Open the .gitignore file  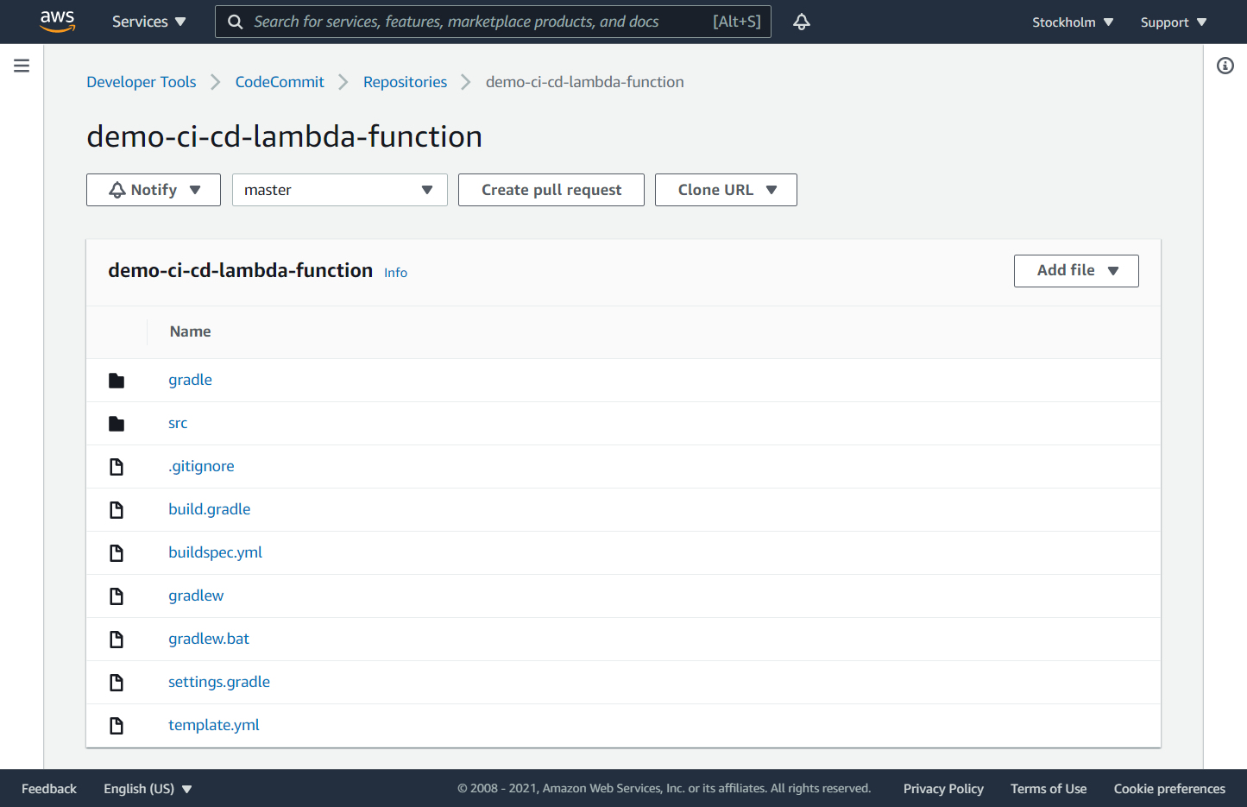click(x=201, y=466)
